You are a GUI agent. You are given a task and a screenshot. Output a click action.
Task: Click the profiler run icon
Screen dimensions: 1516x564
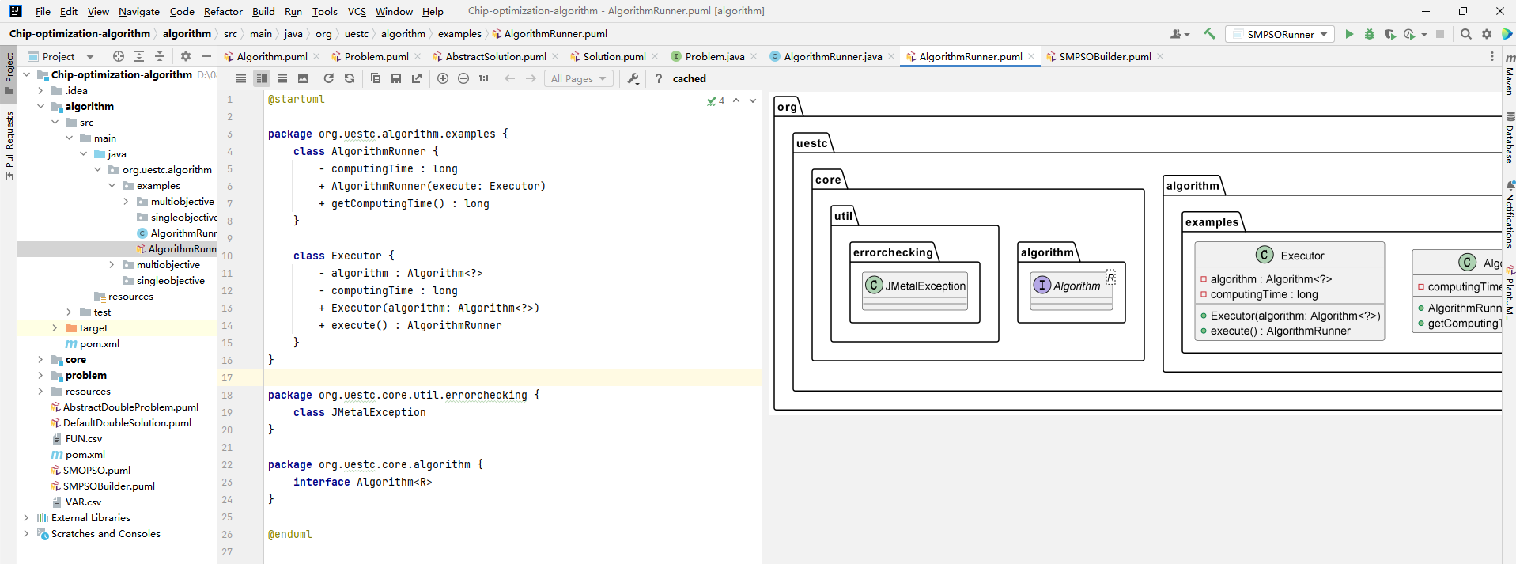pyautogui.click(x=1410, y=34)
